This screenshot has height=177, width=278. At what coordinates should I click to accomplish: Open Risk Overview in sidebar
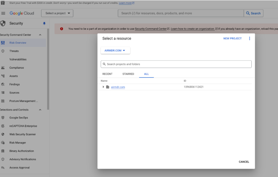(18, 43)
